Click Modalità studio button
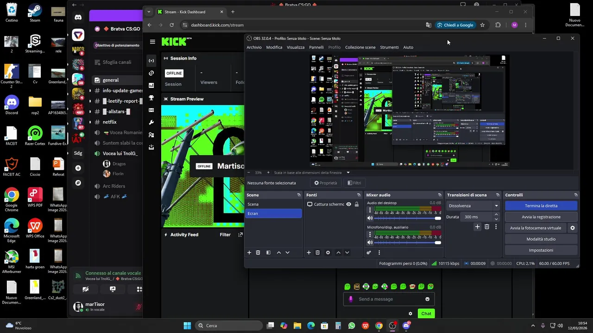The height and width of the screenshot is (333, 593). [x=541, y=239]
